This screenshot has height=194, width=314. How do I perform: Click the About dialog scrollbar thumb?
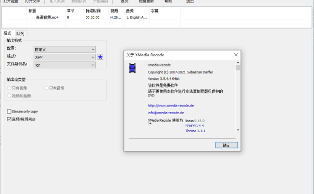coord(238,68)
